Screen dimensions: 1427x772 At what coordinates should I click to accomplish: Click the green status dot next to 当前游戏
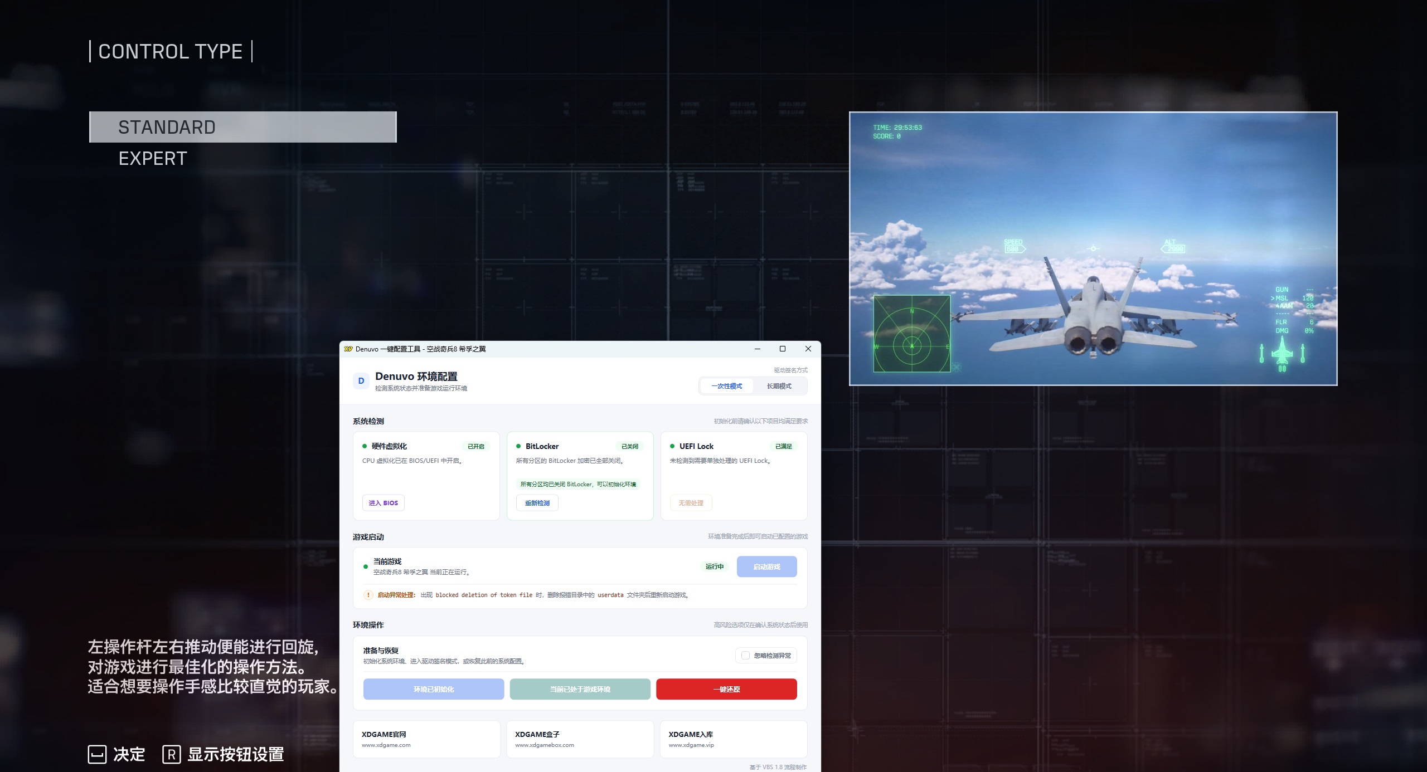[366, 566]
